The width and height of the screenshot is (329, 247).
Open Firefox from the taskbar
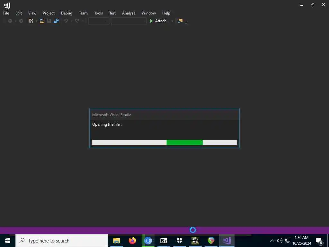click(132, 241)
